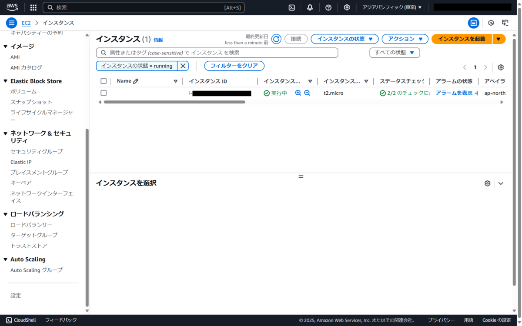Open the help question mark icon
522x326 pixels.
[328, 7]
